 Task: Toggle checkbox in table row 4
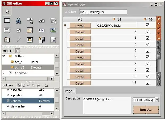pos(147,44)
